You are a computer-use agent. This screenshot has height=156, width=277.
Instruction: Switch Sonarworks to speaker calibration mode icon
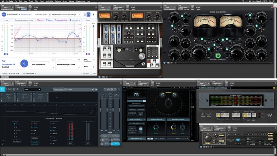(84, 14)
